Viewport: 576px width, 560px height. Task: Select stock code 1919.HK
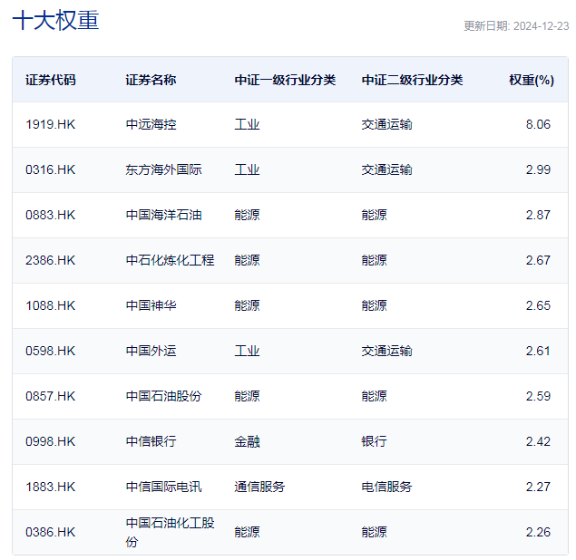[x=51, y=124]
